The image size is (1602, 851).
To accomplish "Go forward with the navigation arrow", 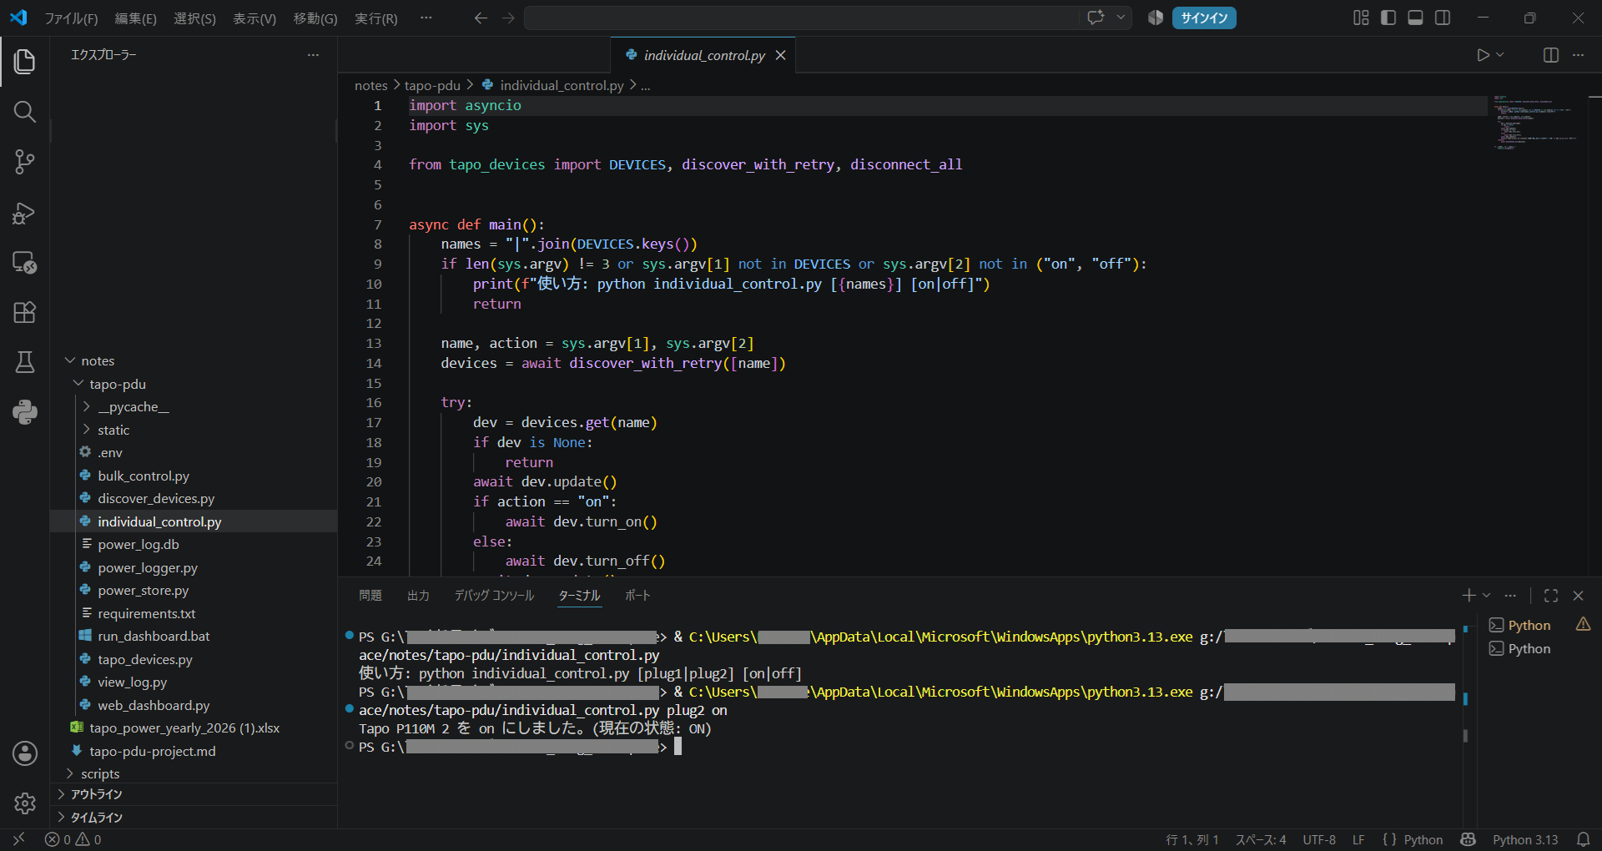I will (x=508, y=18).
